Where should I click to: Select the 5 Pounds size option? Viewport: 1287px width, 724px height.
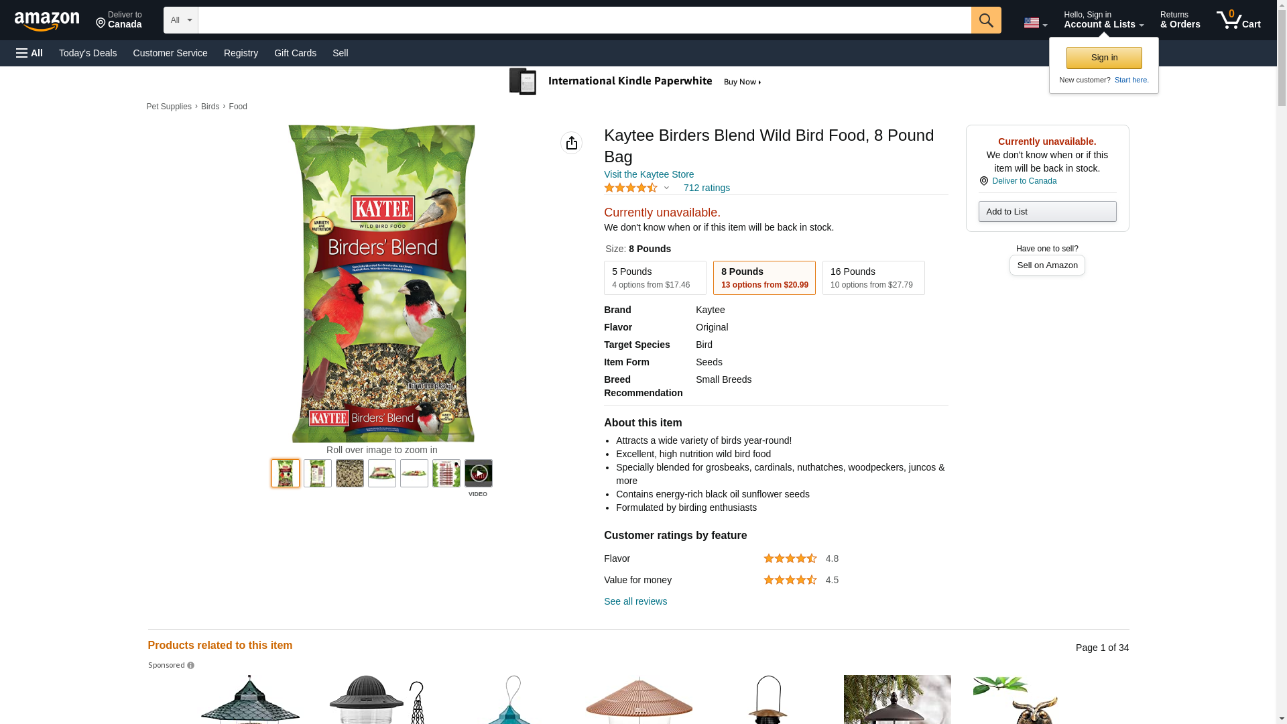(654, 278)
